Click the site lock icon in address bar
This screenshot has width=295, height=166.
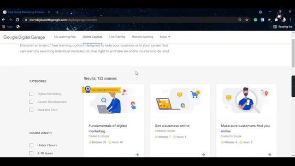[x=26, y=20]
